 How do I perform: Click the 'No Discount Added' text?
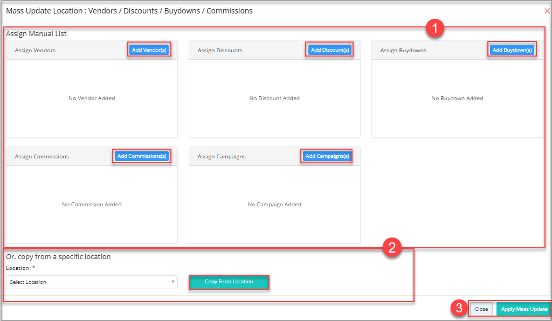274,99
